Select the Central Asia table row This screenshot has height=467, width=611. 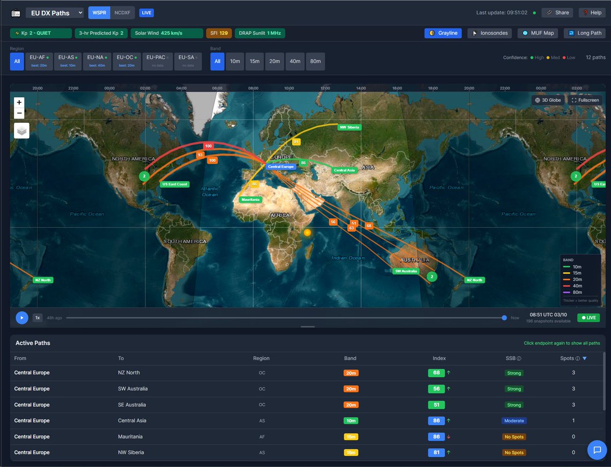pos(307,421)
